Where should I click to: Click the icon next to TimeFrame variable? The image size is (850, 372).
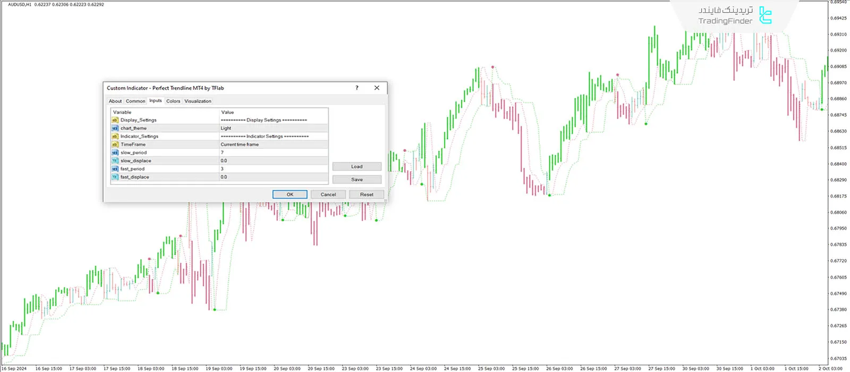[x=115, y=145]
